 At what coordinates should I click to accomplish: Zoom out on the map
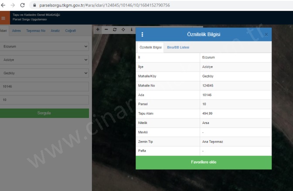(x=106, y=30)
